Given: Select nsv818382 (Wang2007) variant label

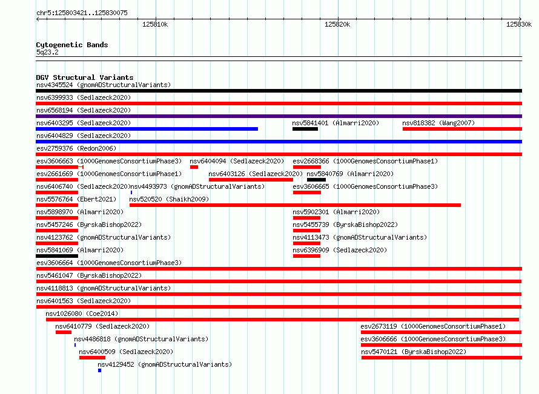Looking at the screenshot, I should [x=438, y=123].
